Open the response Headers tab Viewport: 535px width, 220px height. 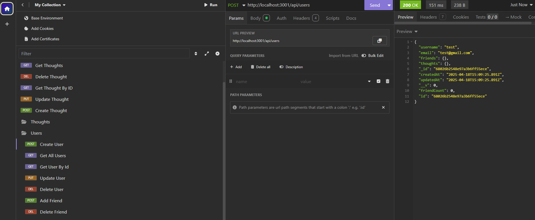433,17
